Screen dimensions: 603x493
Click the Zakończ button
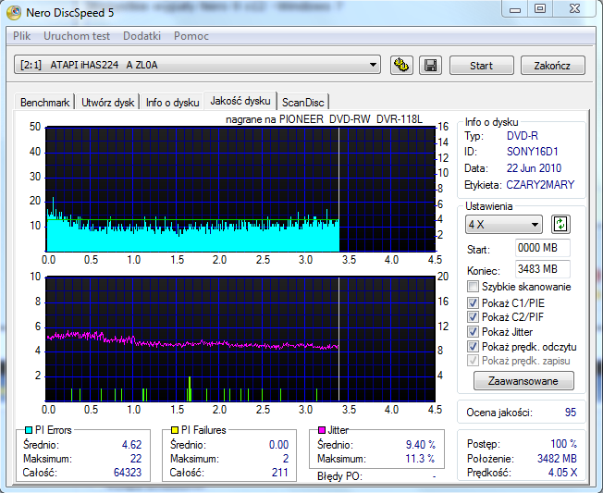pyautogui.click(x=553, y=66)
